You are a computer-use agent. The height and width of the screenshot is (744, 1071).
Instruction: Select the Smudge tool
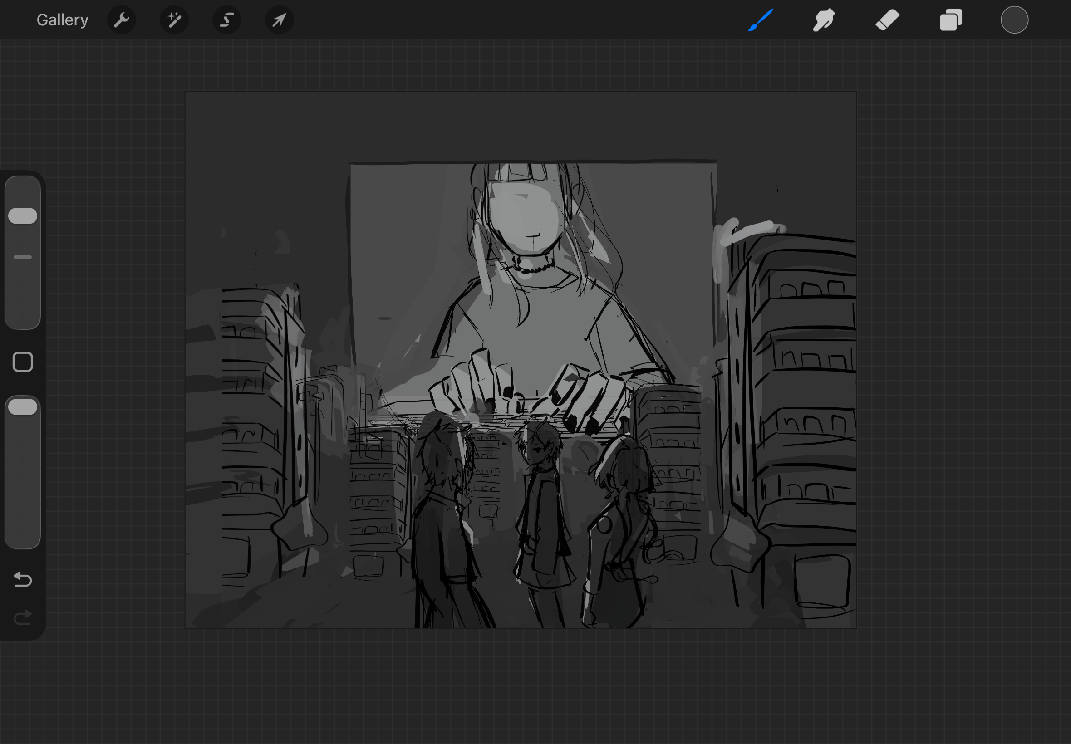coord(824,20)
